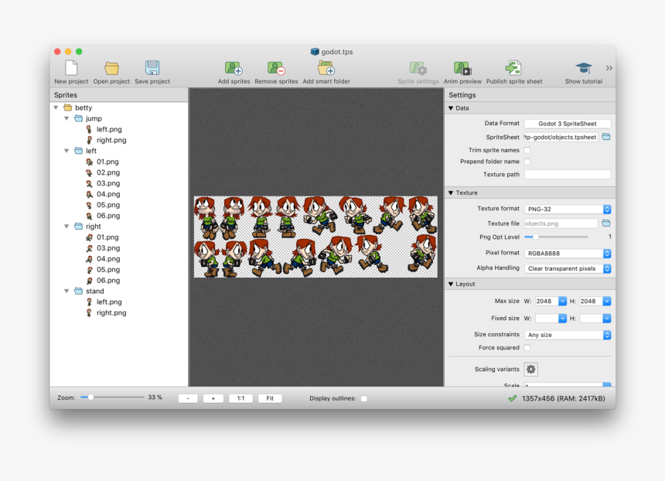Open Size constraints Any size dropdown
This screenshot has width=665, height=481.
pyautogui.click(x=568, y=335)
